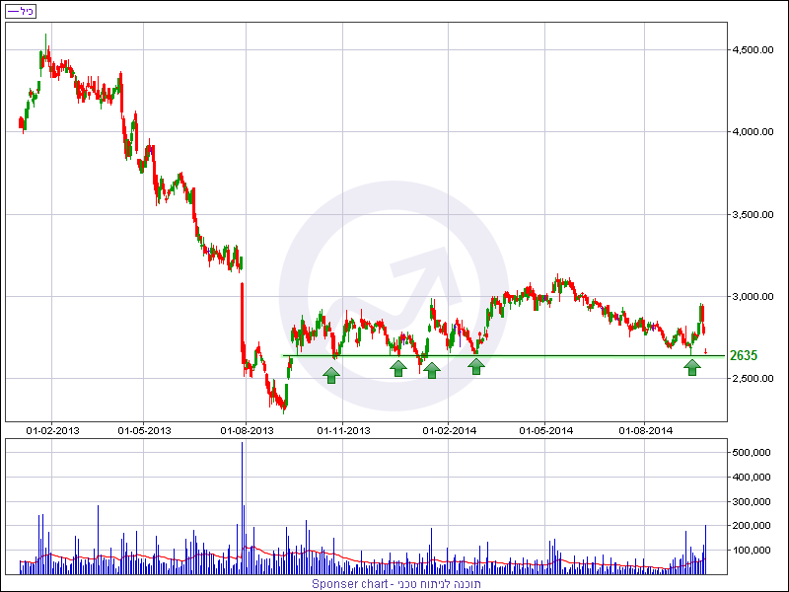Viewport: 789px width, 592px height.
Task: Click the 500,000 volume axis label
Action: [752, 452]
